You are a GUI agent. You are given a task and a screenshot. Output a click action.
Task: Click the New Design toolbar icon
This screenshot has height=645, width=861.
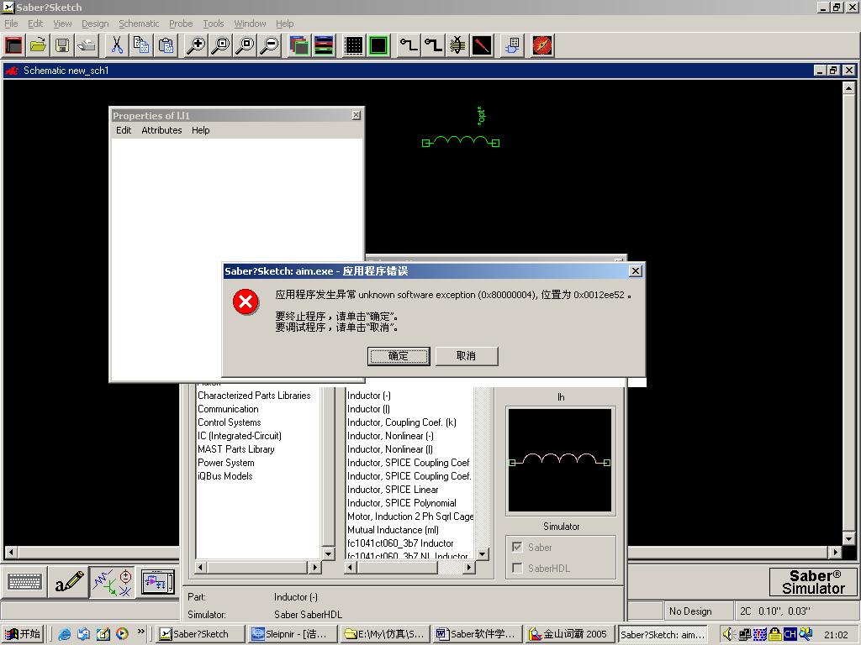pyautogui.click(x=13, y=45)
